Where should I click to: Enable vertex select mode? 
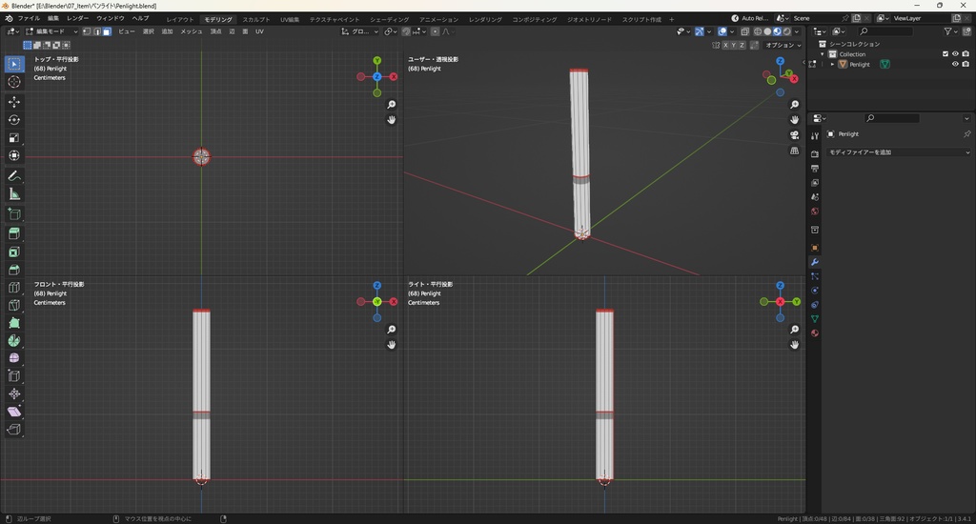pyautogui.click(x=87, y=31)
